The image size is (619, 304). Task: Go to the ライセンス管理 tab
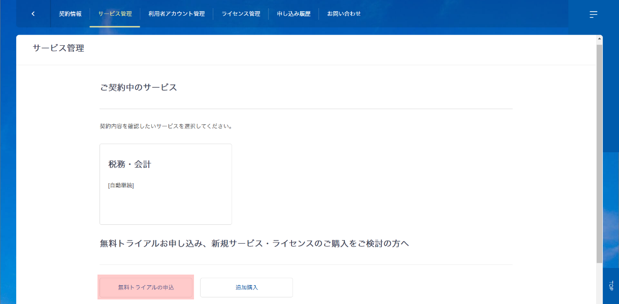pyautogui.click(x=241, y=14)
